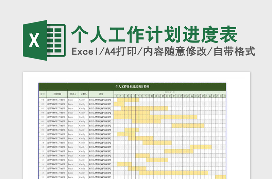The height and width of the screenshot is (179, 272).
Task: Click the green Excel logo icon
Action: tap(44, 40)
